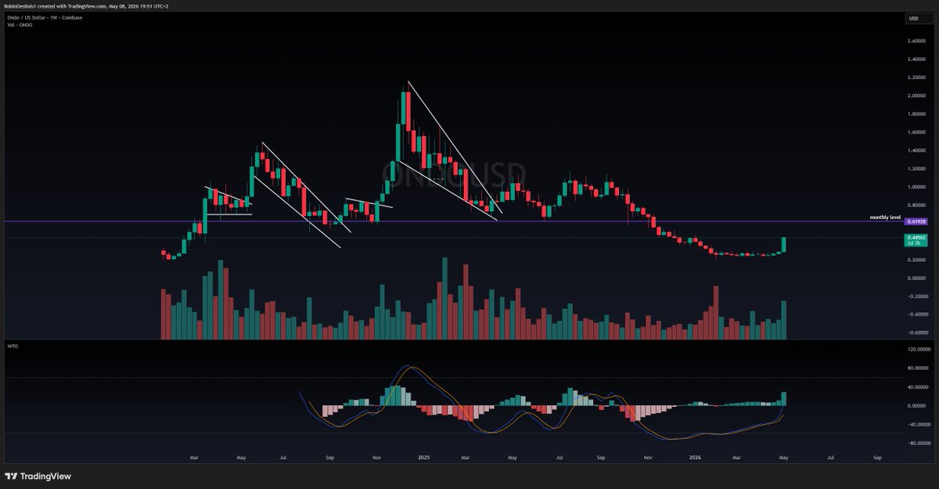The height and width of the screenshot is (489, 939).
Task: Click the -0.20000 price axis label
Action: tap(919, 297)
